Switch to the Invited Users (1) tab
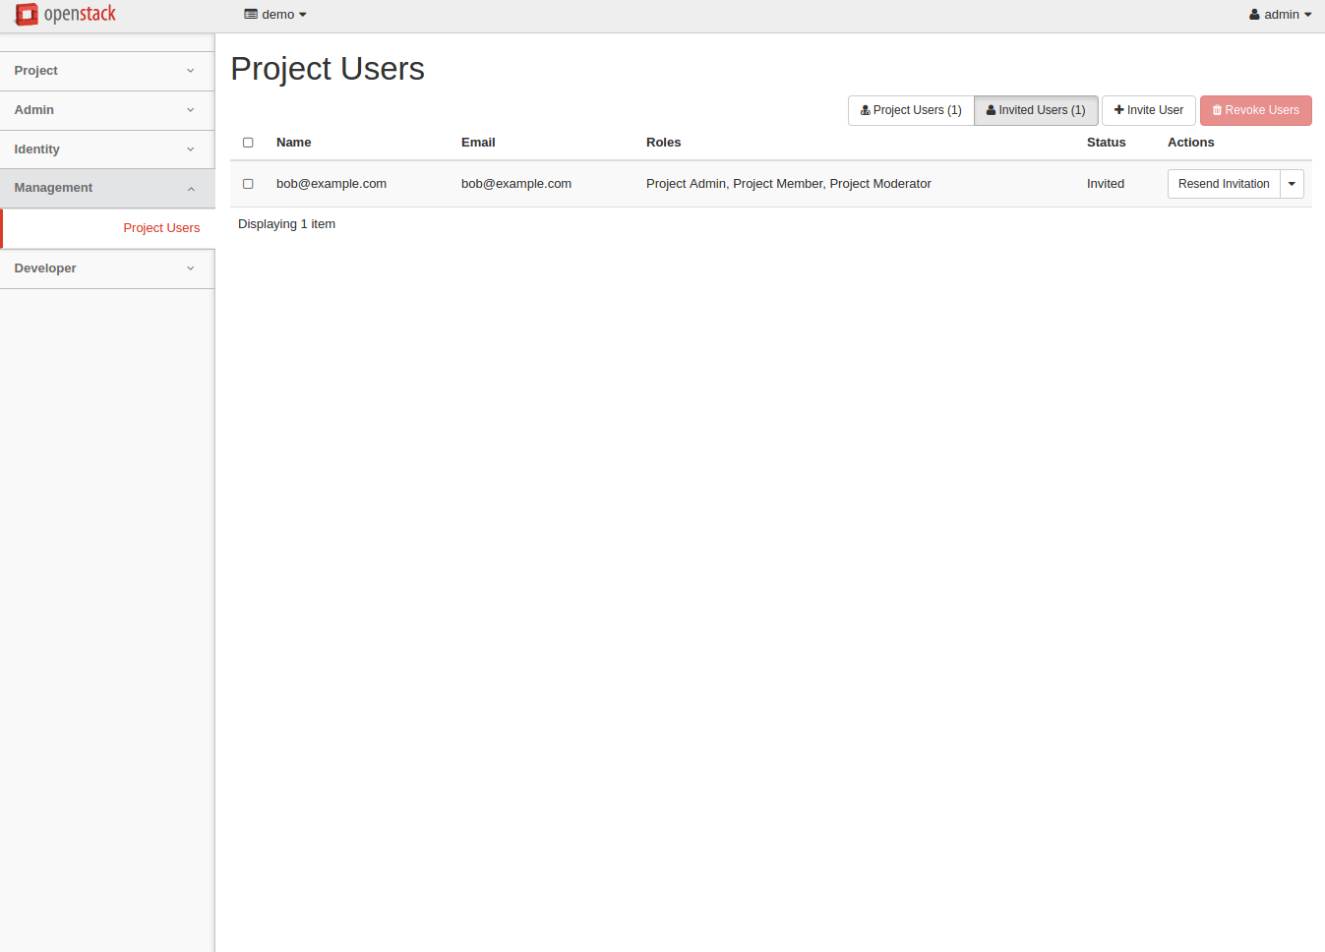Image resolution: width=1325 pixels, height=952 pixels. click(x=1036, y=110)
